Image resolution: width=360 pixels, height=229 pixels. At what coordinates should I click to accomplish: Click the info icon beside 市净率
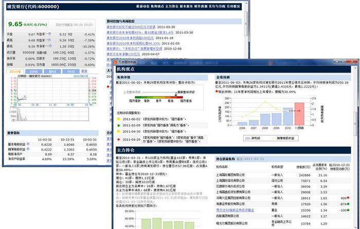(x=49, y=46)
